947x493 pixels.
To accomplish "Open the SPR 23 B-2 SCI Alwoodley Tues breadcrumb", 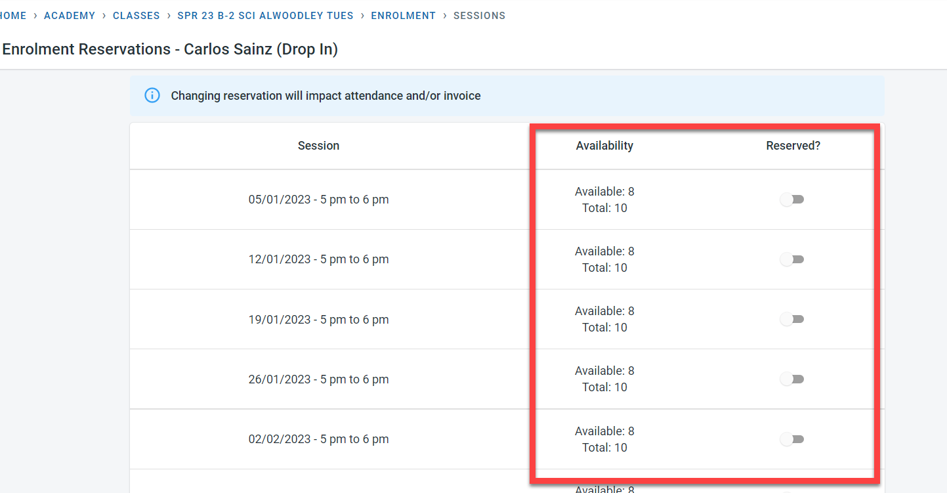I will pyautogui.click(x=265, y=16).
